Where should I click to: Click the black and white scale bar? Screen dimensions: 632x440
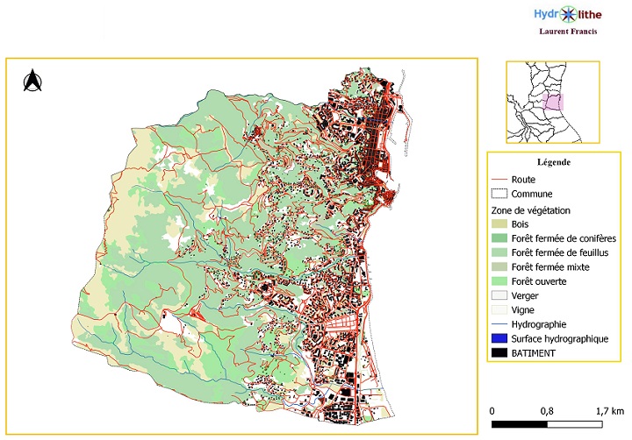547,424
